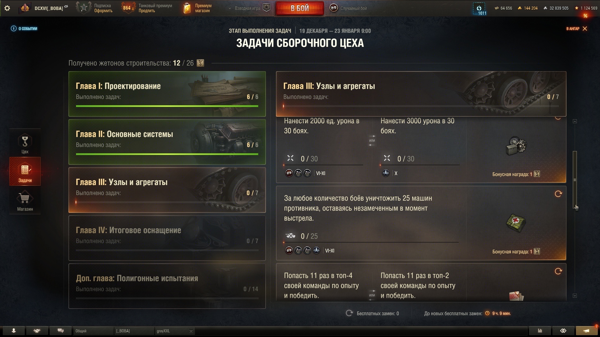Open the О событии info link
The width and height of the screenshot is (600, 337).
pyautogui.click(x=24, y=28)
